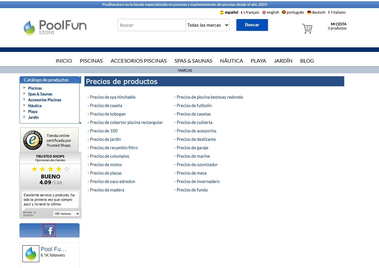
Task: Select the english language flag
Action: pyautogui.click(x=271, y=12)
